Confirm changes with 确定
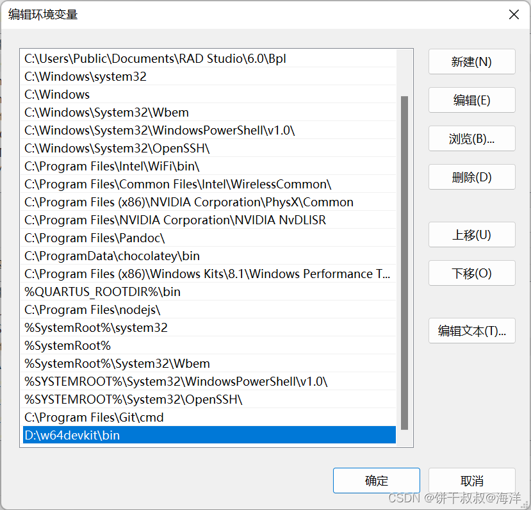 pyautogui.click(x=376, y=481)
